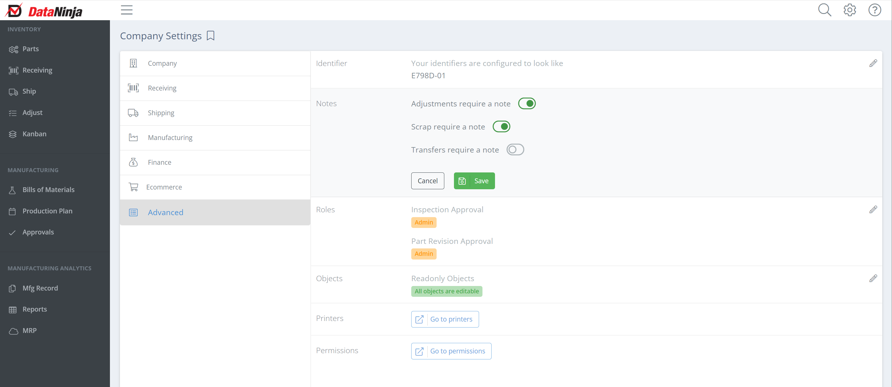Image resolution: width=892 pixels, height=387 pixels.
Task: Open the settings gear icon
Action: 849,10
